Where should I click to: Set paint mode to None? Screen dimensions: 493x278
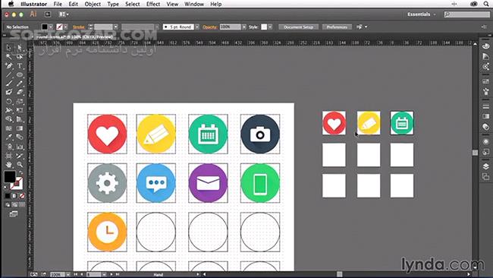click(x=22, y=196)
